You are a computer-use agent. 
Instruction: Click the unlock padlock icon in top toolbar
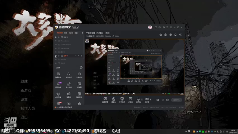[165, 35]
